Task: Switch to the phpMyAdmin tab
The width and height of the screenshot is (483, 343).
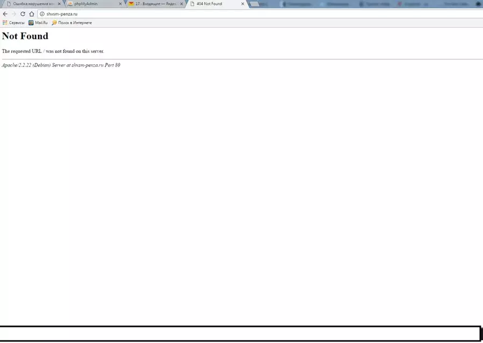Action: tap(95, 4)
